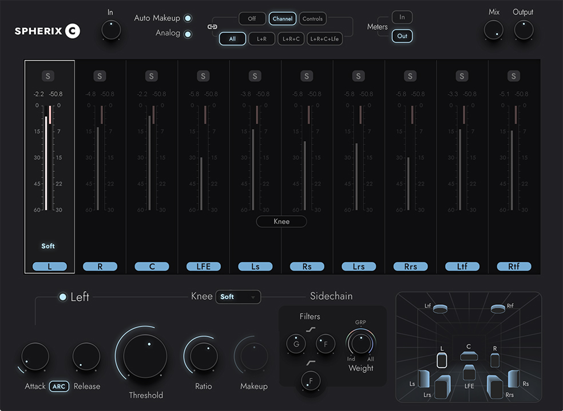Select the L+R+C link group
The height and width of the screenshot is (411, 563).
(291, 39)
